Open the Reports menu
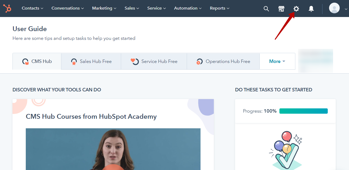The image size is (349, 170). 220,8
